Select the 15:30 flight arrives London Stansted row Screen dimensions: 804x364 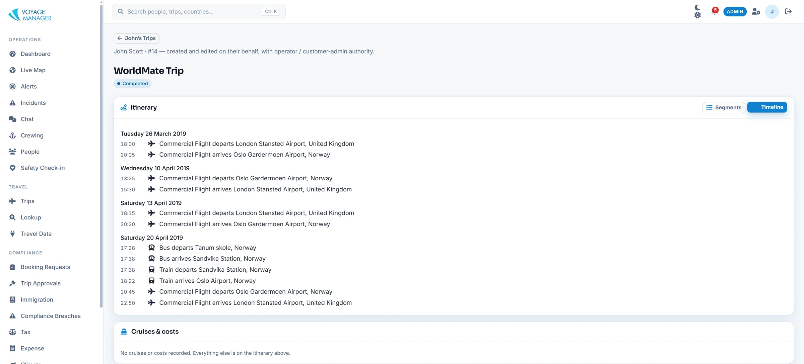pos(236,189)
